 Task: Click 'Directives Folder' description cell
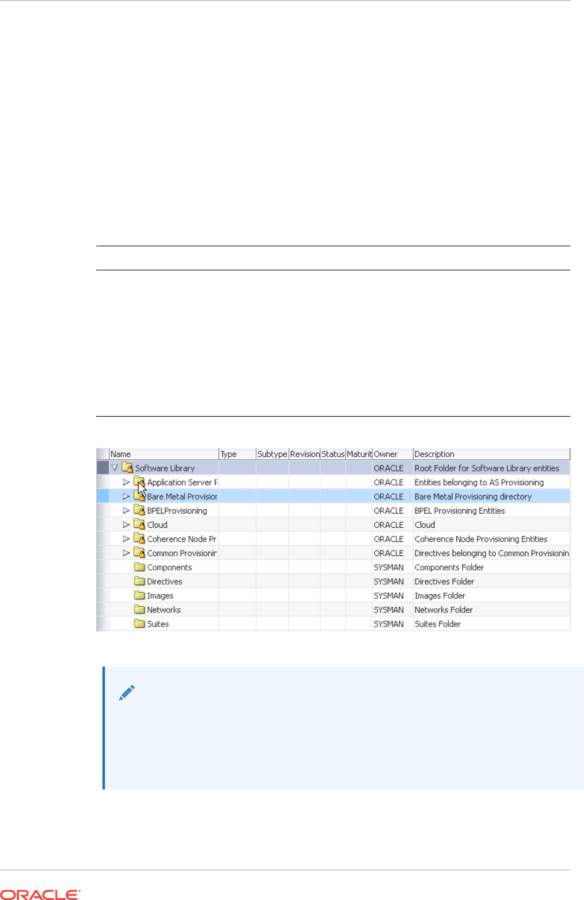tap(444, 582)
